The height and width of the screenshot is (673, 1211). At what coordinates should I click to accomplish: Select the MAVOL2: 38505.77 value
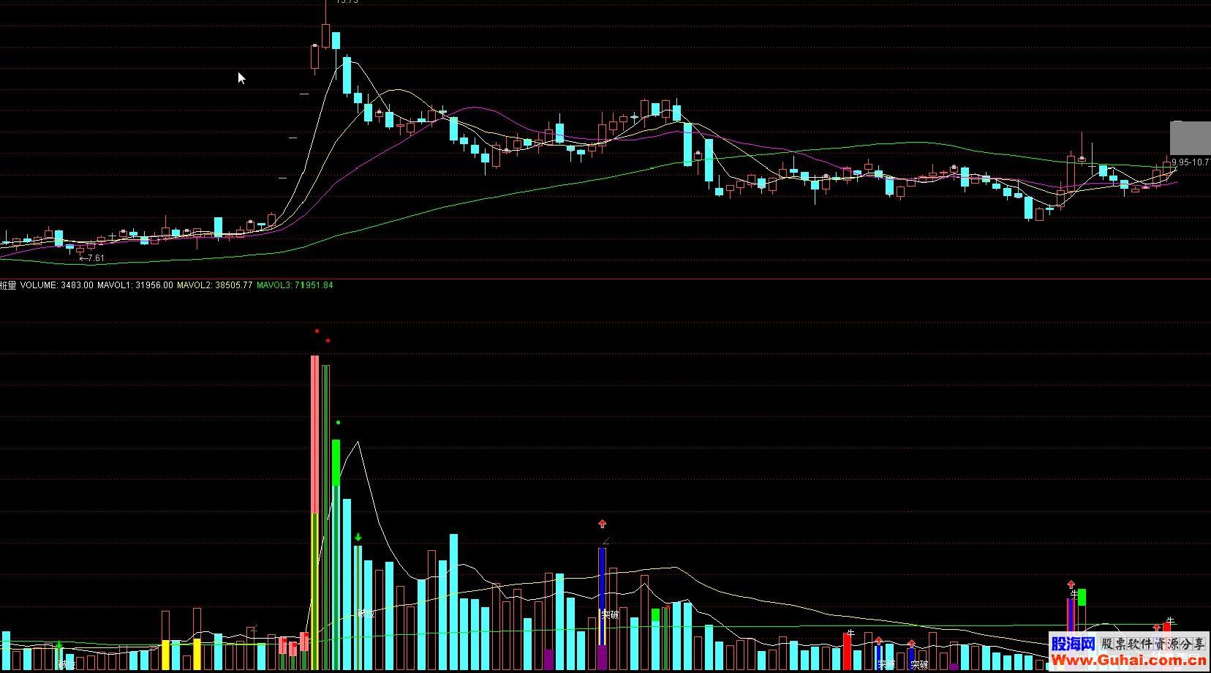pyautogui.click(x=214, y=285)
